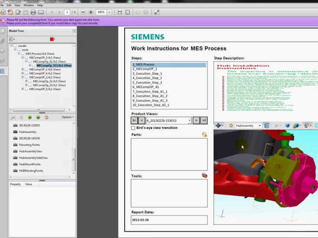Image resolution: width=318 pixels, height=238 pixels.
Task: Open the View menu
Action: 17,5
